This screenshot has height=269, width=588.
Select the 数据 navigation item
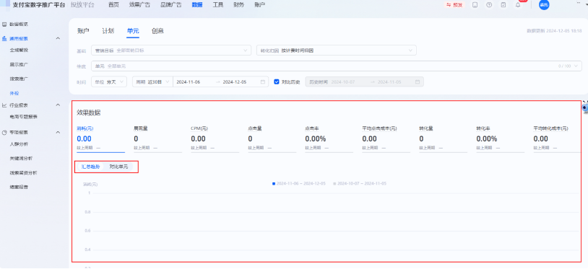(x=197, y=5)
